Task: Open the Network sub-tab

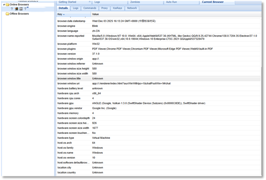Action: coord(132,8)
